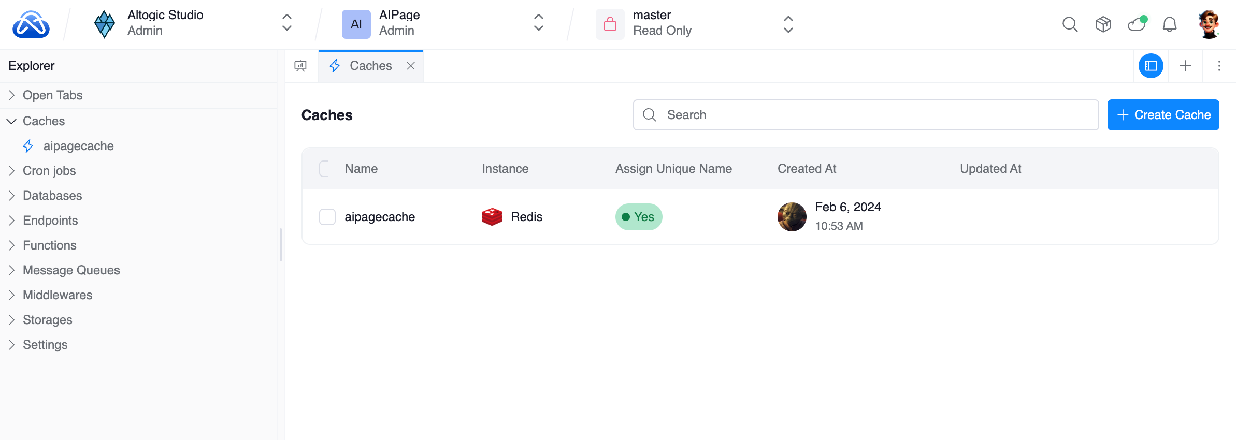Close the Caches tab
The height and width of the screenshot is (440, 1236).
point(411,66)
